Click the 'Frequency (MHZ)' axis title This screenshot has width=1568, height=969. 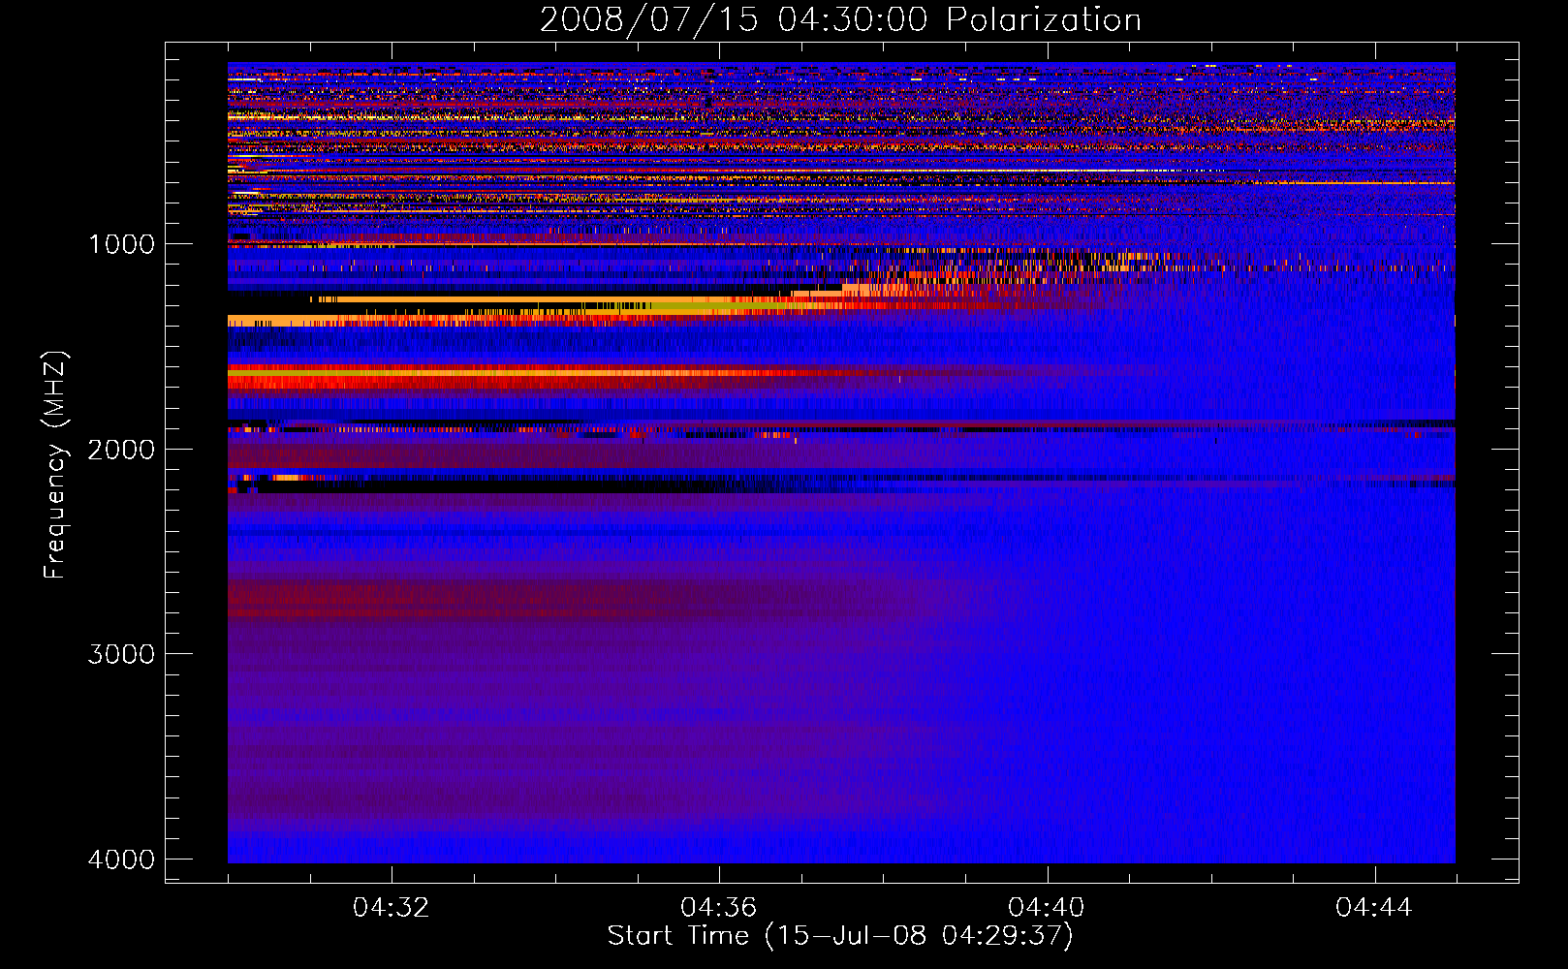click(55, 464)
